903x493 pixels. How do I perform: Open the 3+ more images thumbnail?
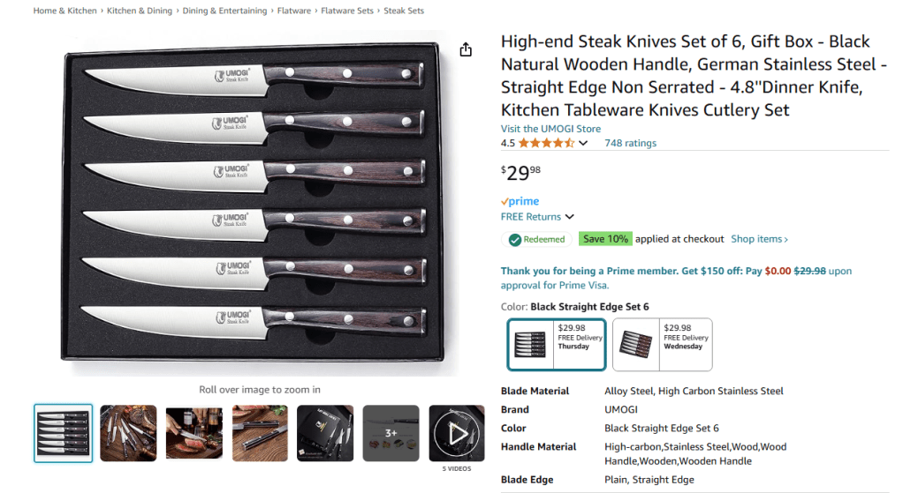pos(391,433)
